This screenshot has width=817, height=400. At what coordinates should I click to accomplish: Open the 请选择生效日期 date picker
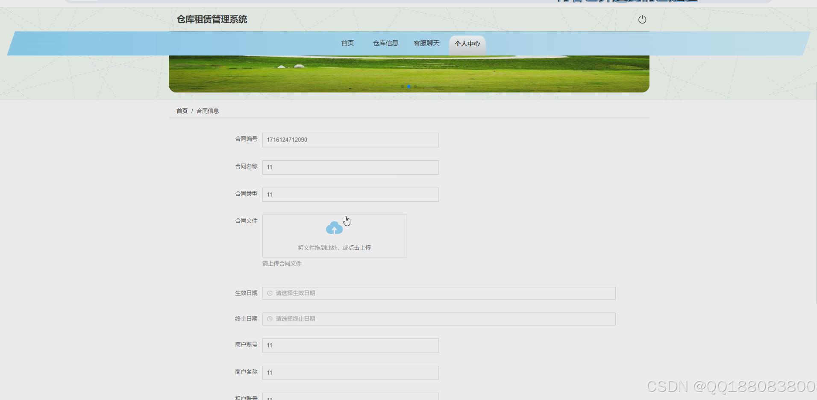coord(438,293)
